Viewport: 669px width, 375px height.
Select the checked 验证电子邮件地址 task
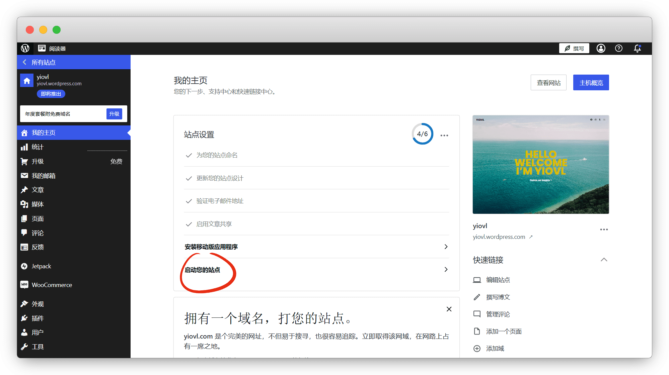(220, 201)
